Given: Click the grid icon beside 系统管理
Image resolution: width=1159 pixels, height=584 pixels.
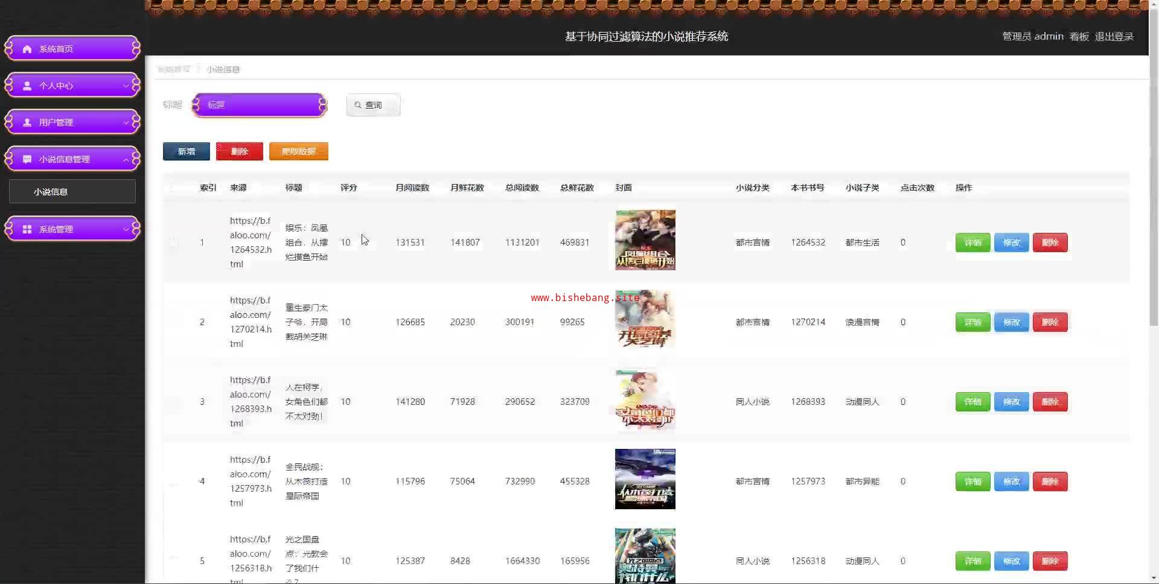Looking at the screenshot, I should [x=27, y=229].
